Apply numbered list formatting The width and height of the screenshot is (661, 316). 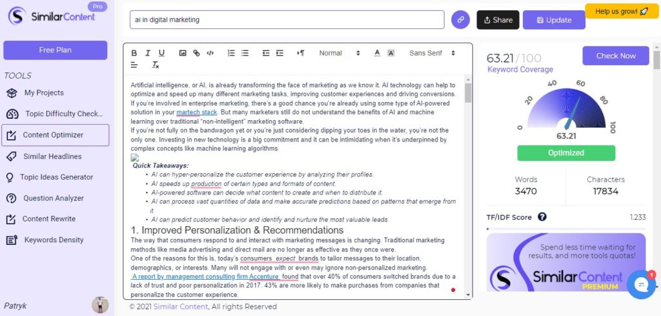(x=231, y=53)
